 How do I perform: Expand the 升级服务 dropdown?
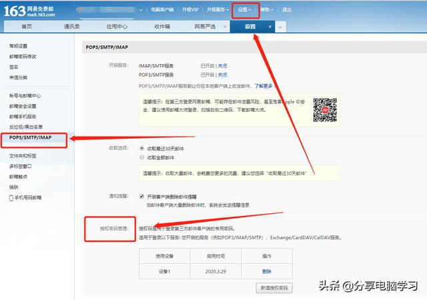point(218,9)
